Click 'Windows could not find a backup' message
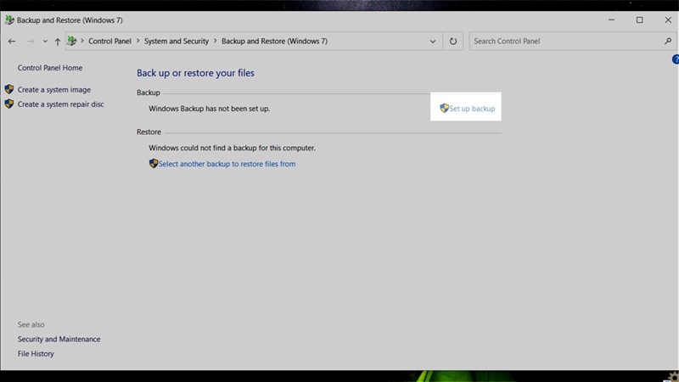Screen dimensions: 679x382 232,148
